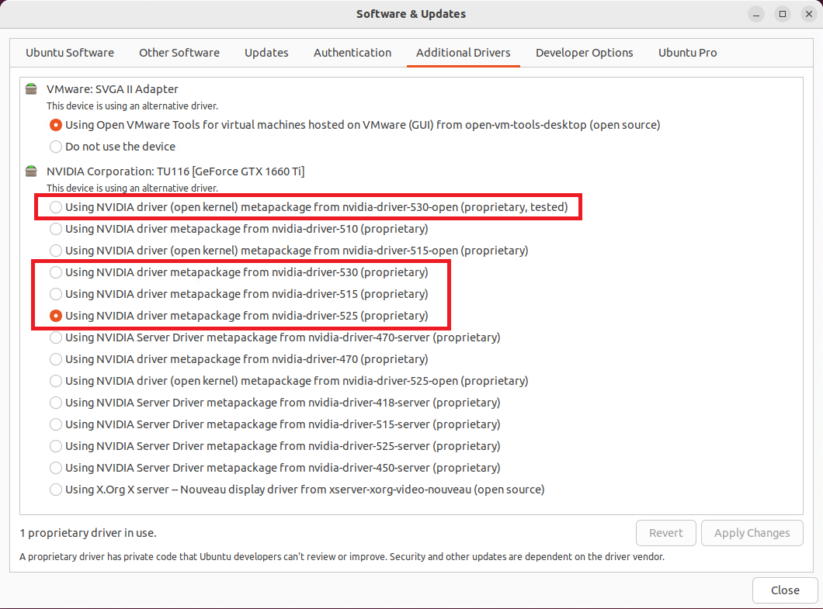Click VMware "This device is using an alternative driver" text
Viewport: 823px width, 609px height.
click(132, 106)
